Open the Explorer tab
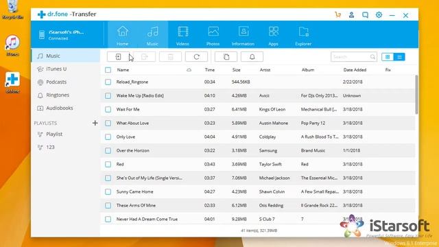Viewport: 439px width, 247px height. (303, 36)
